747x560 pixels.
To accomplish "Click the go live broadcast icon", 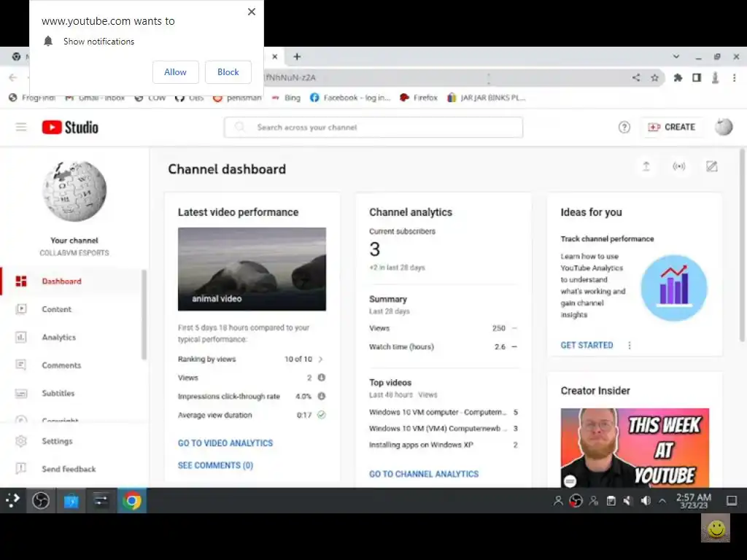I will [x=679, y=166].
